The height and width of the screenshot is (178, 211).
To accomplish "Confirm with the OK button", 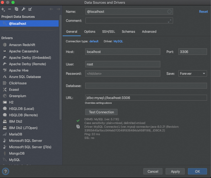I will [x=197, y=171].
